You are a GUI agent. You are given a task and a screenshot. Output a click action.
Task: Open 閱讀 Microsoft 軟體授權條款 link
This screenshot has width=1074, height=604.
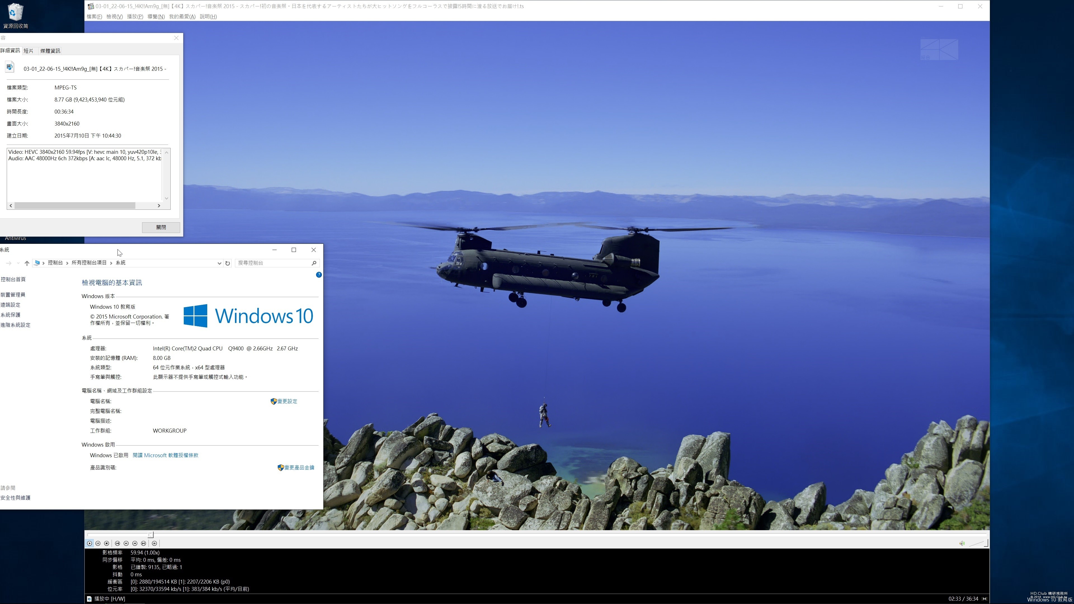(x=166, y=455)
